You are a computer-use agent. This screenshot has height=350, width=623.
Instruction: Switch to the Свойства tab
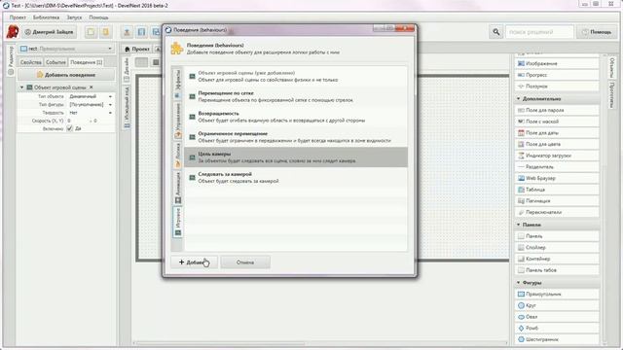click(30, 62)
